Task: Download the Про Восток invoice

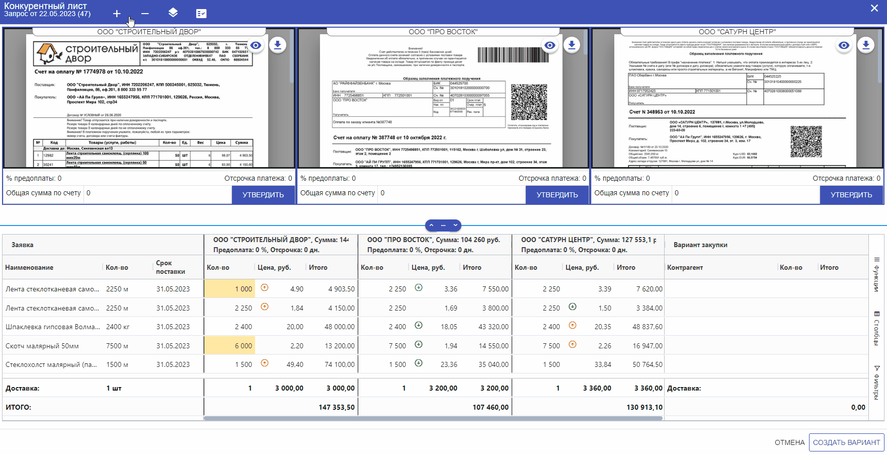Action: (572, 45)
